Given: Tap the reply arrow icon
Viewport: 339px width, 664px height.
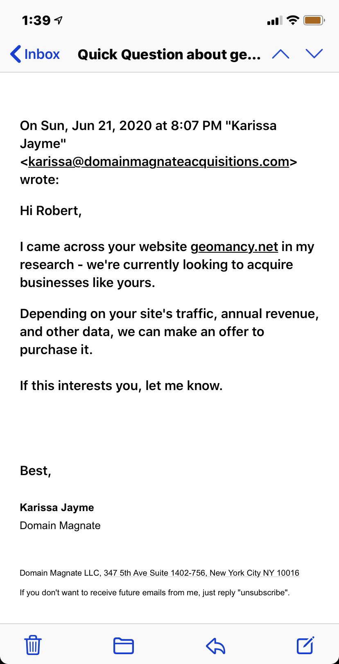Looking at the screenshot, I should click(x=215, y=646).
